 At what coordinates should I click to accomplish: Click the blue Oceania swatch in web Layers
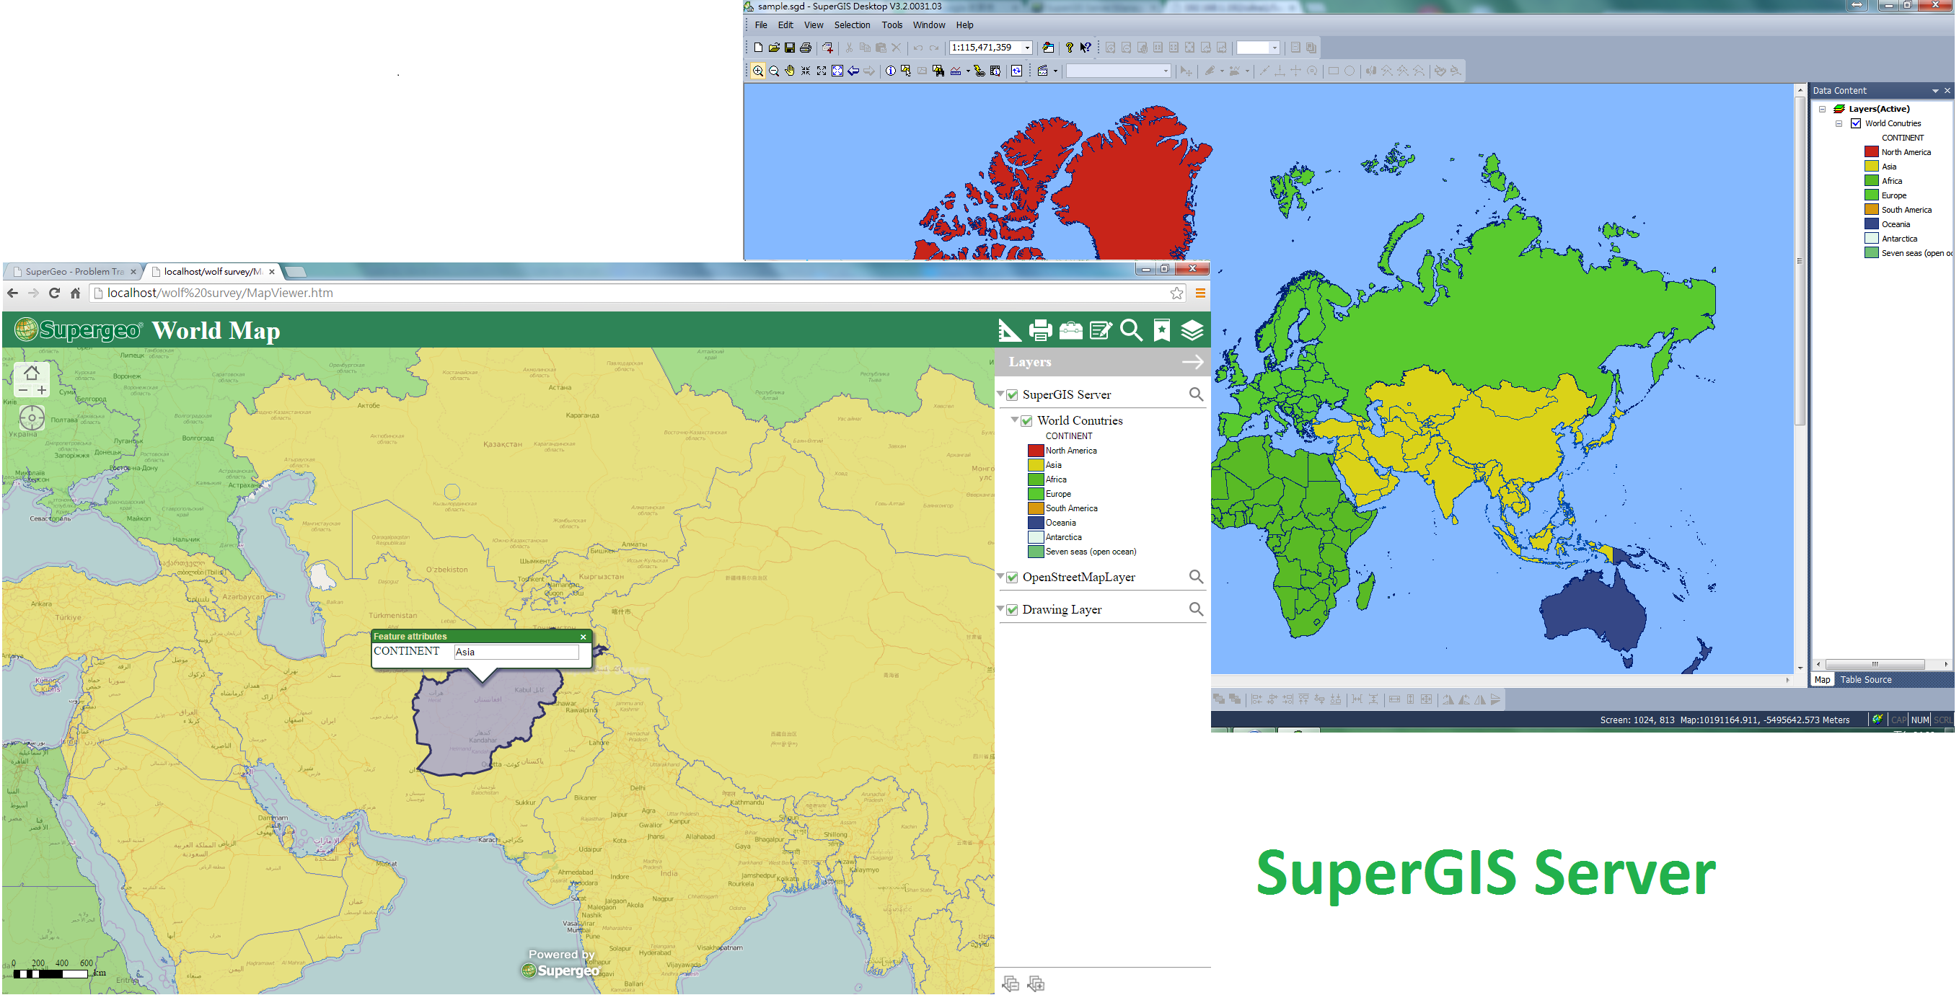(1035, 522)
